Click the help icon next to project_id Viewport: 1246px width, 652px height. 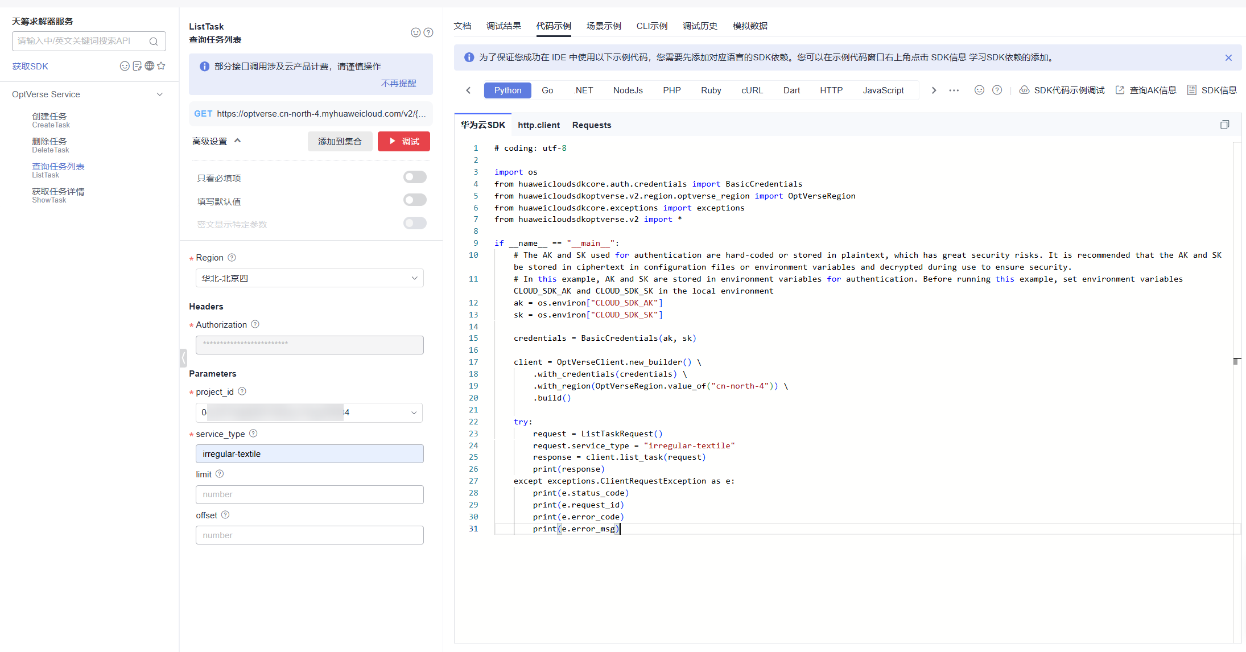point(242,391)
